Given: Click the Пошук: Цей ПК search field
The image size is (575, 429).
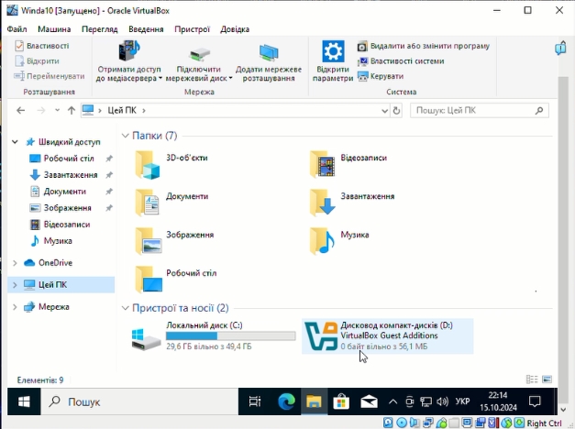Looking at the screenshot, I should (480, 110).
